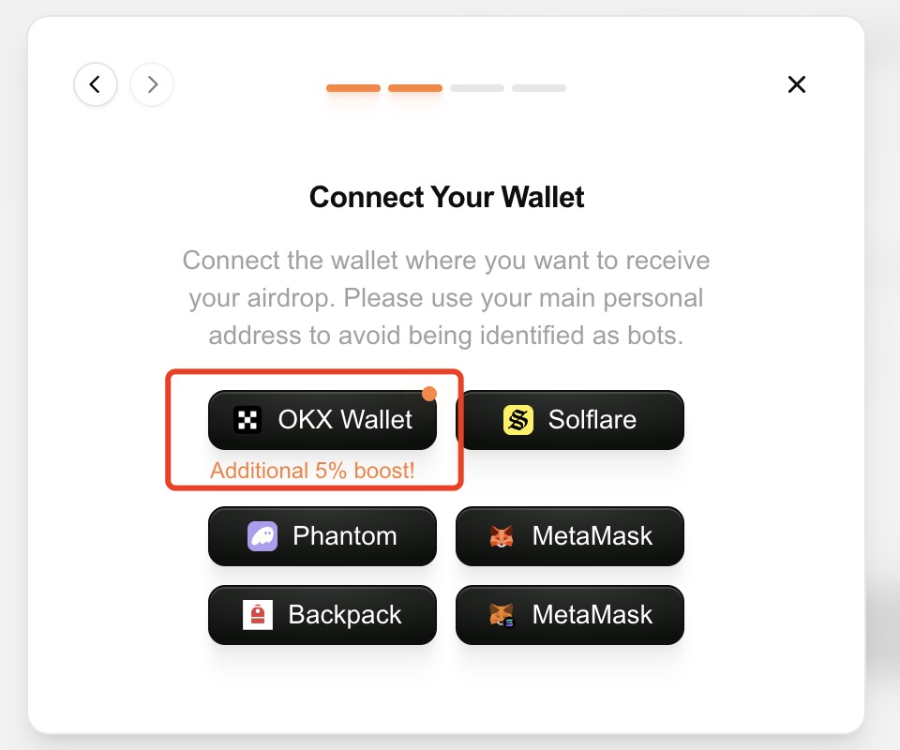
Task: Click the red Backpack logo icon
Action: click(258, 615)
